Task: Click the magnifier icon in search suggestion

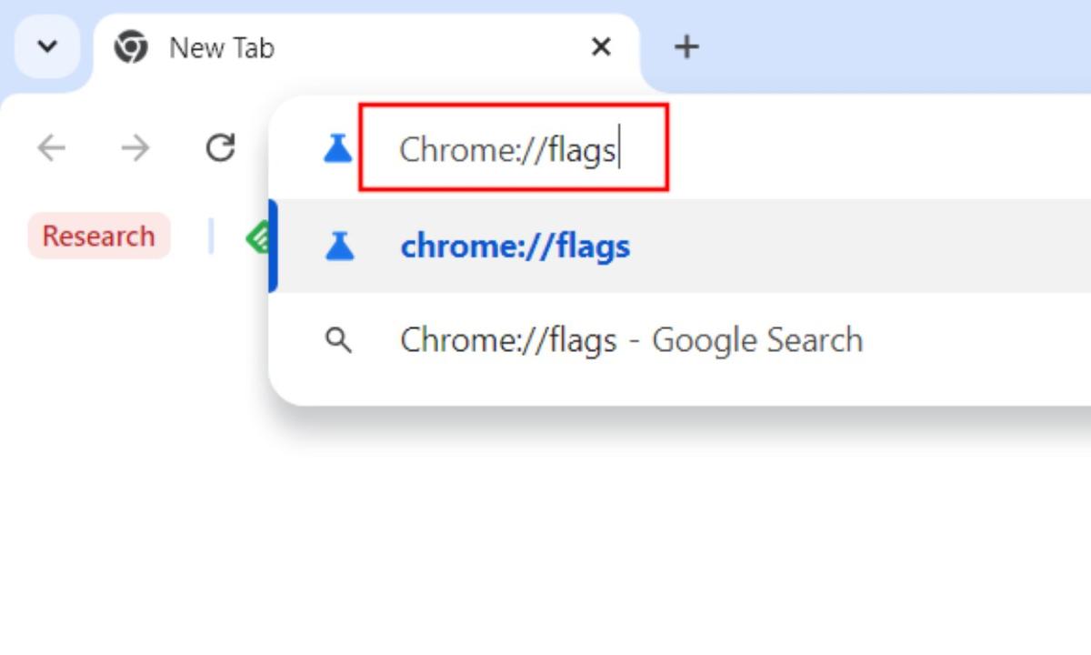Action: (x=338, y=341)
